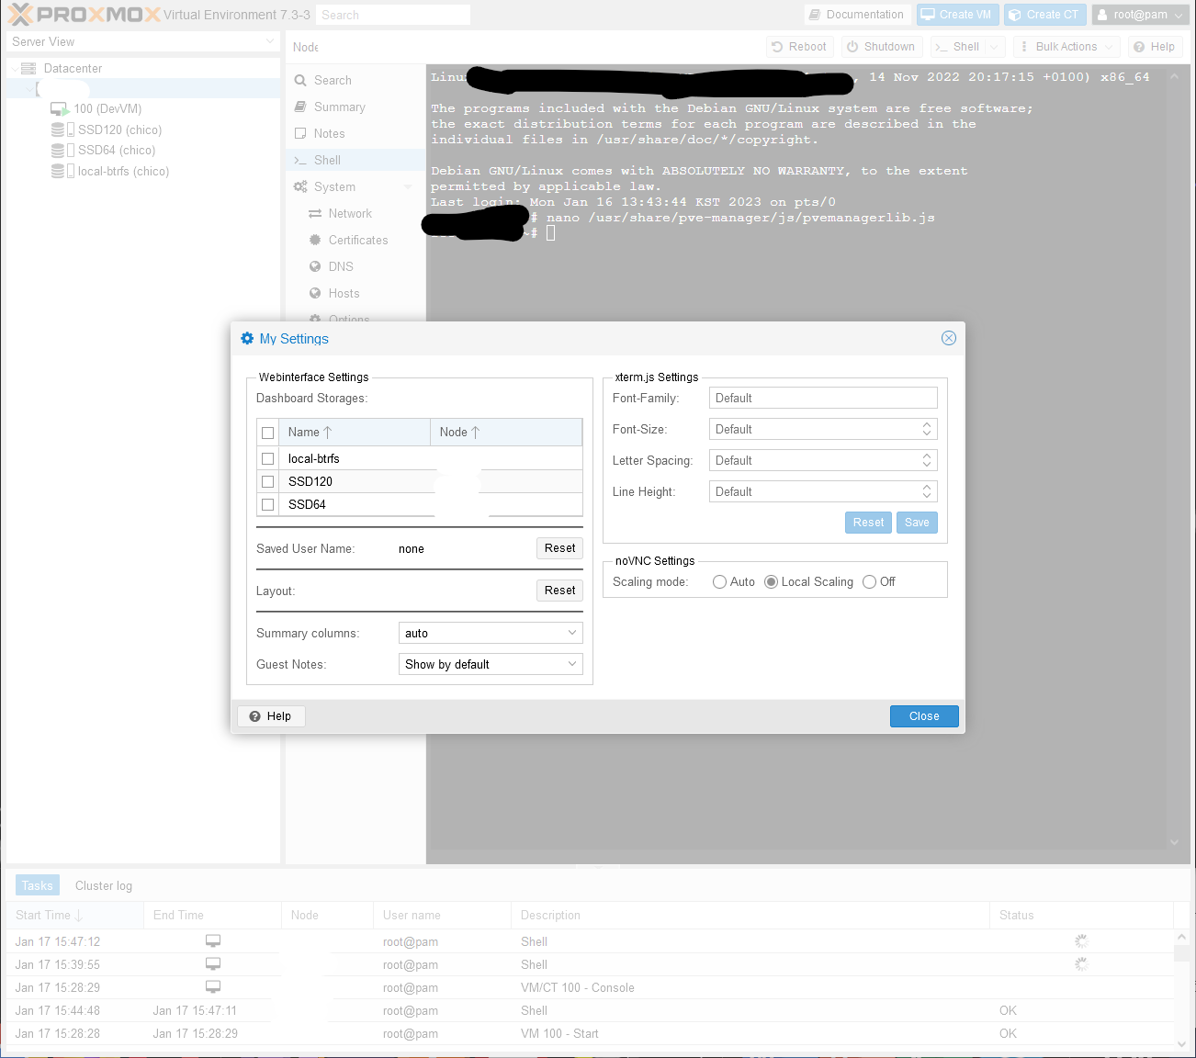Expand the Shell button dropdown arrow
1196x1058 pixels.
tap(993, 47)
